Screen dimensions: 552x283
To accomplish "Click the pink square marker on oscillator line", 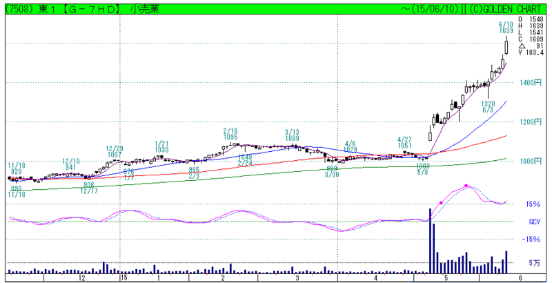I will (x=441, y=203).
